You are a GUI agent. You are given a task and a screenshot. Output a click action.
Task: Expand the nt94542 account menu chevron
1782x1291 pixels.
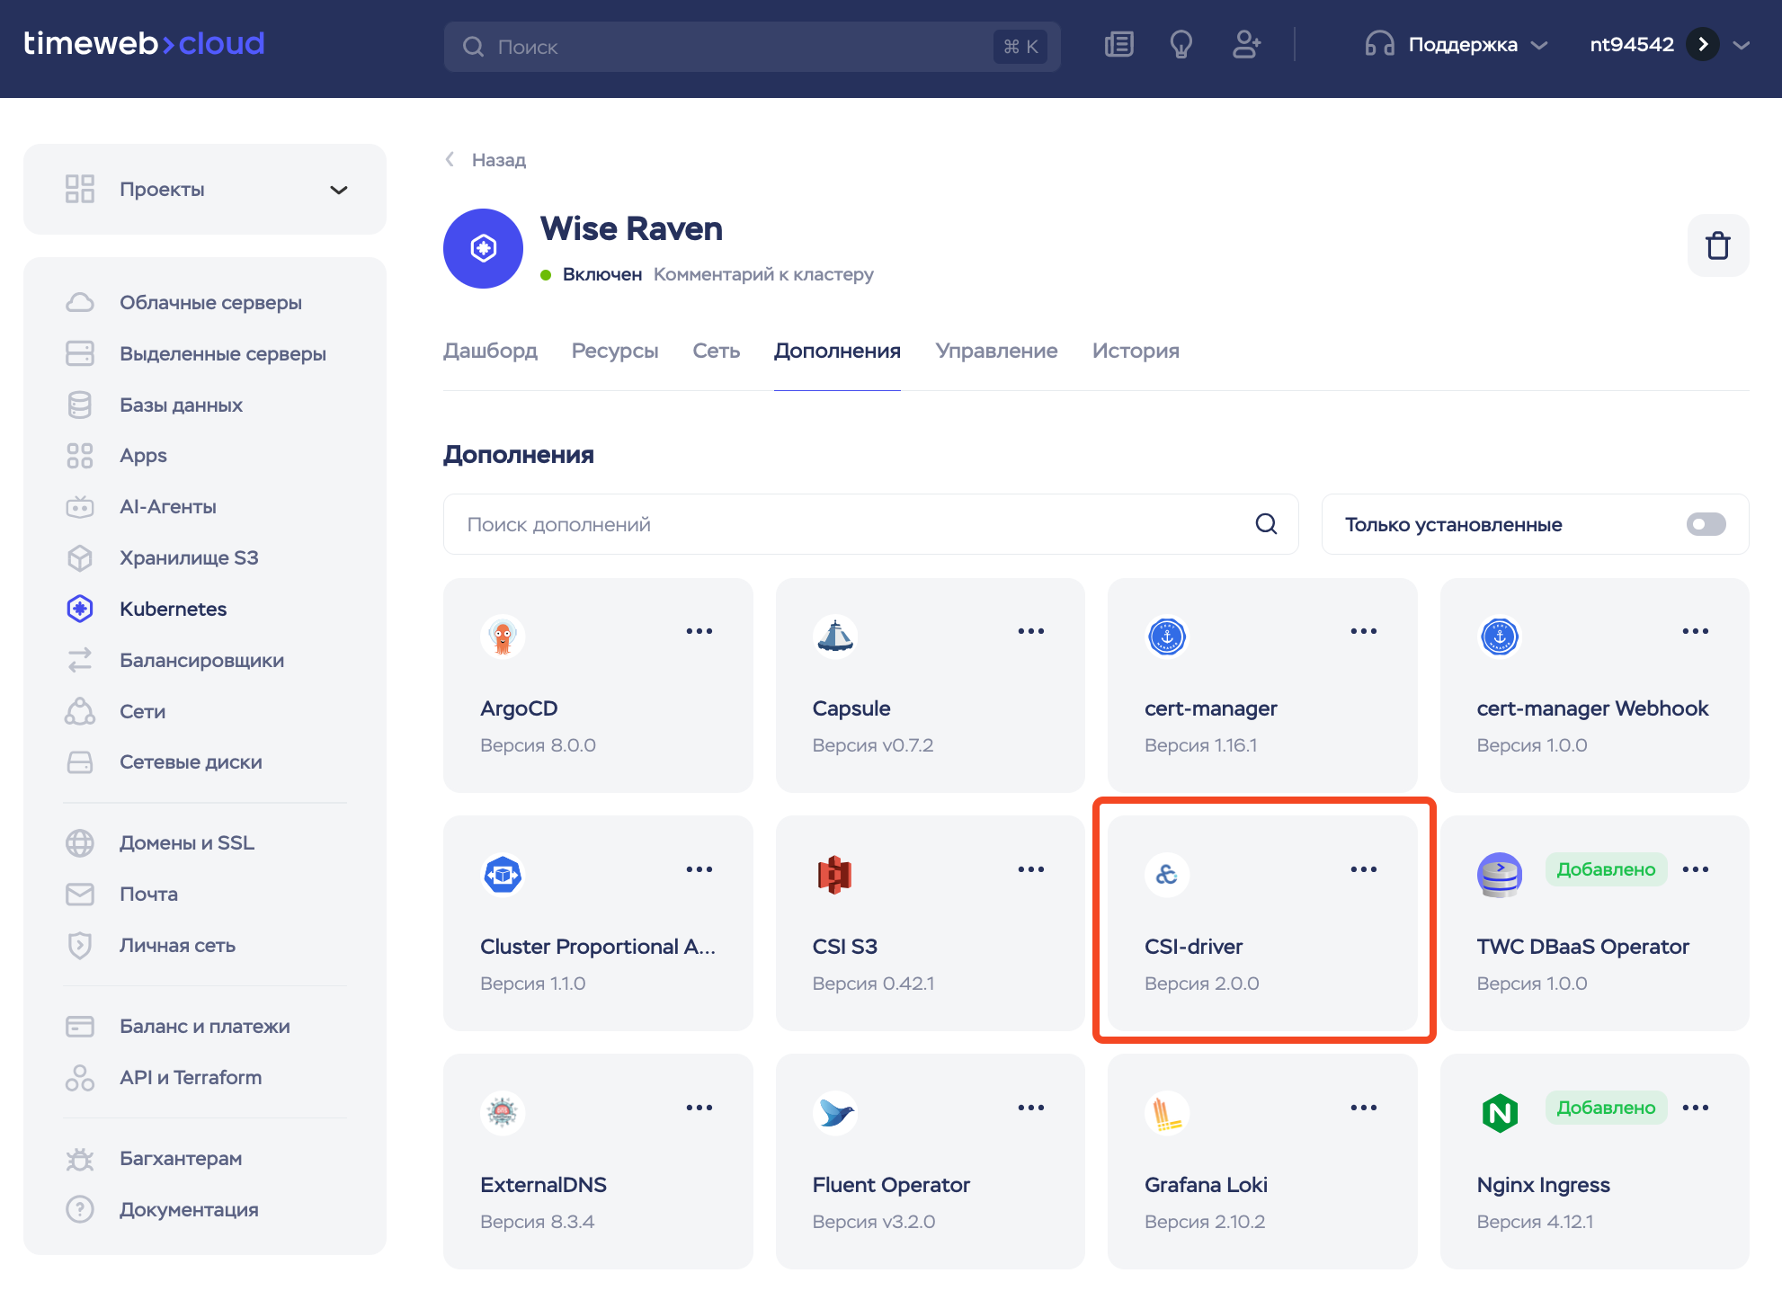click(1742, 44)
